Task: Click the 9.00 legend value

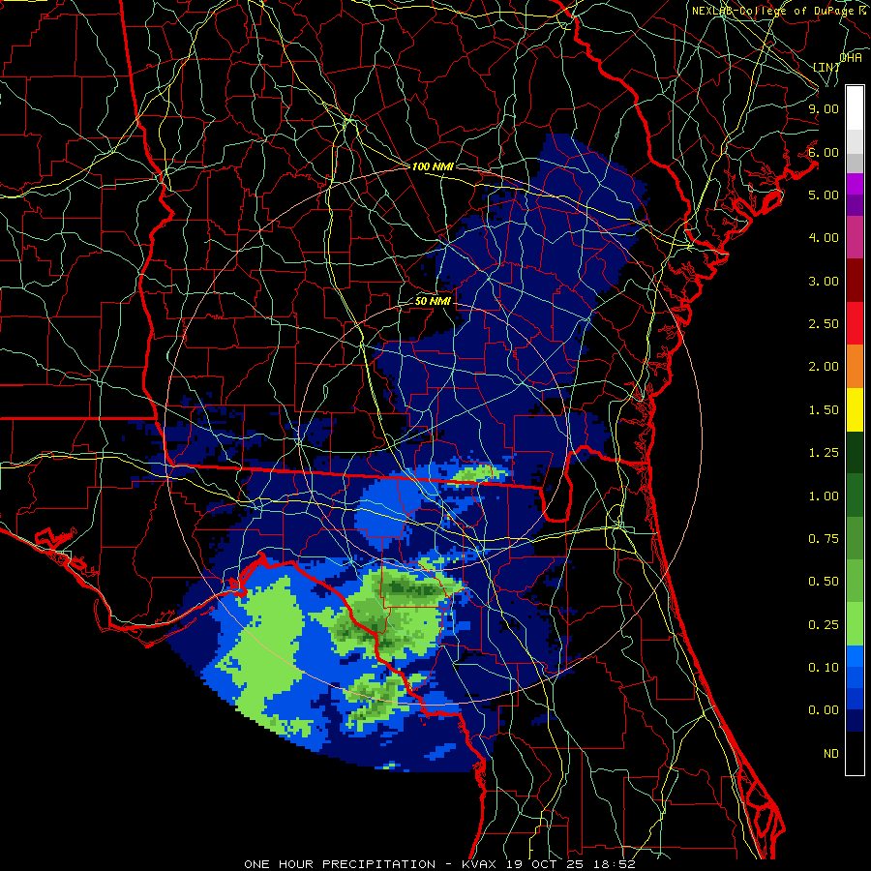Action: click(x=824, y=108)
